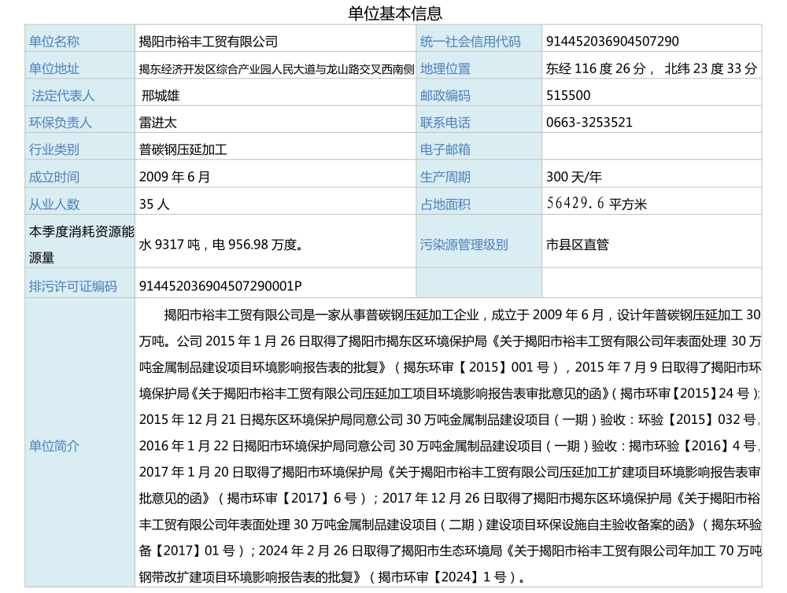Select the label 污染源管理级别
787x593 pixels.
(x=464, y=245)
